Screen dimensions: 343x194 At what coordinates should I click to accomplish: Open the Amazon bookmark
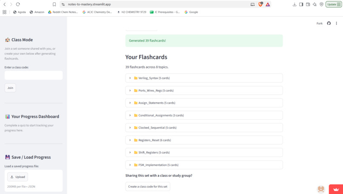pyautogui.click(x=37, y=12)
